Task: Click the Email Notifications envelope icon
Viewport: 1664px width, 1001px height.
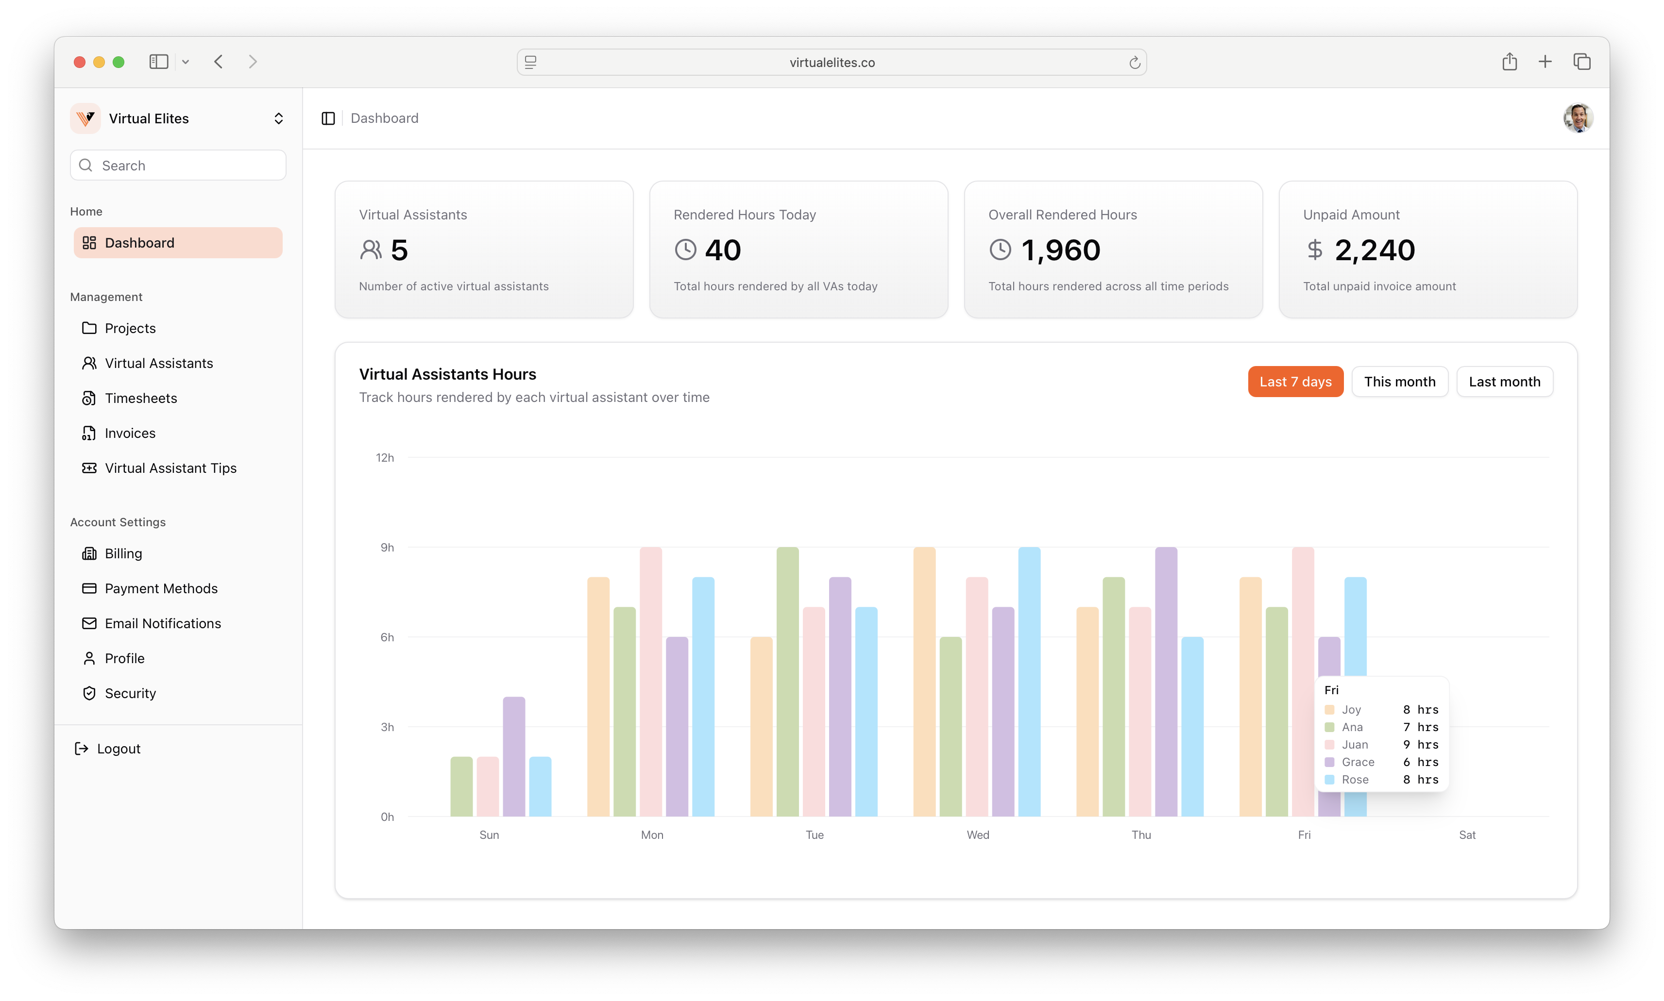Action: point(90,623)
